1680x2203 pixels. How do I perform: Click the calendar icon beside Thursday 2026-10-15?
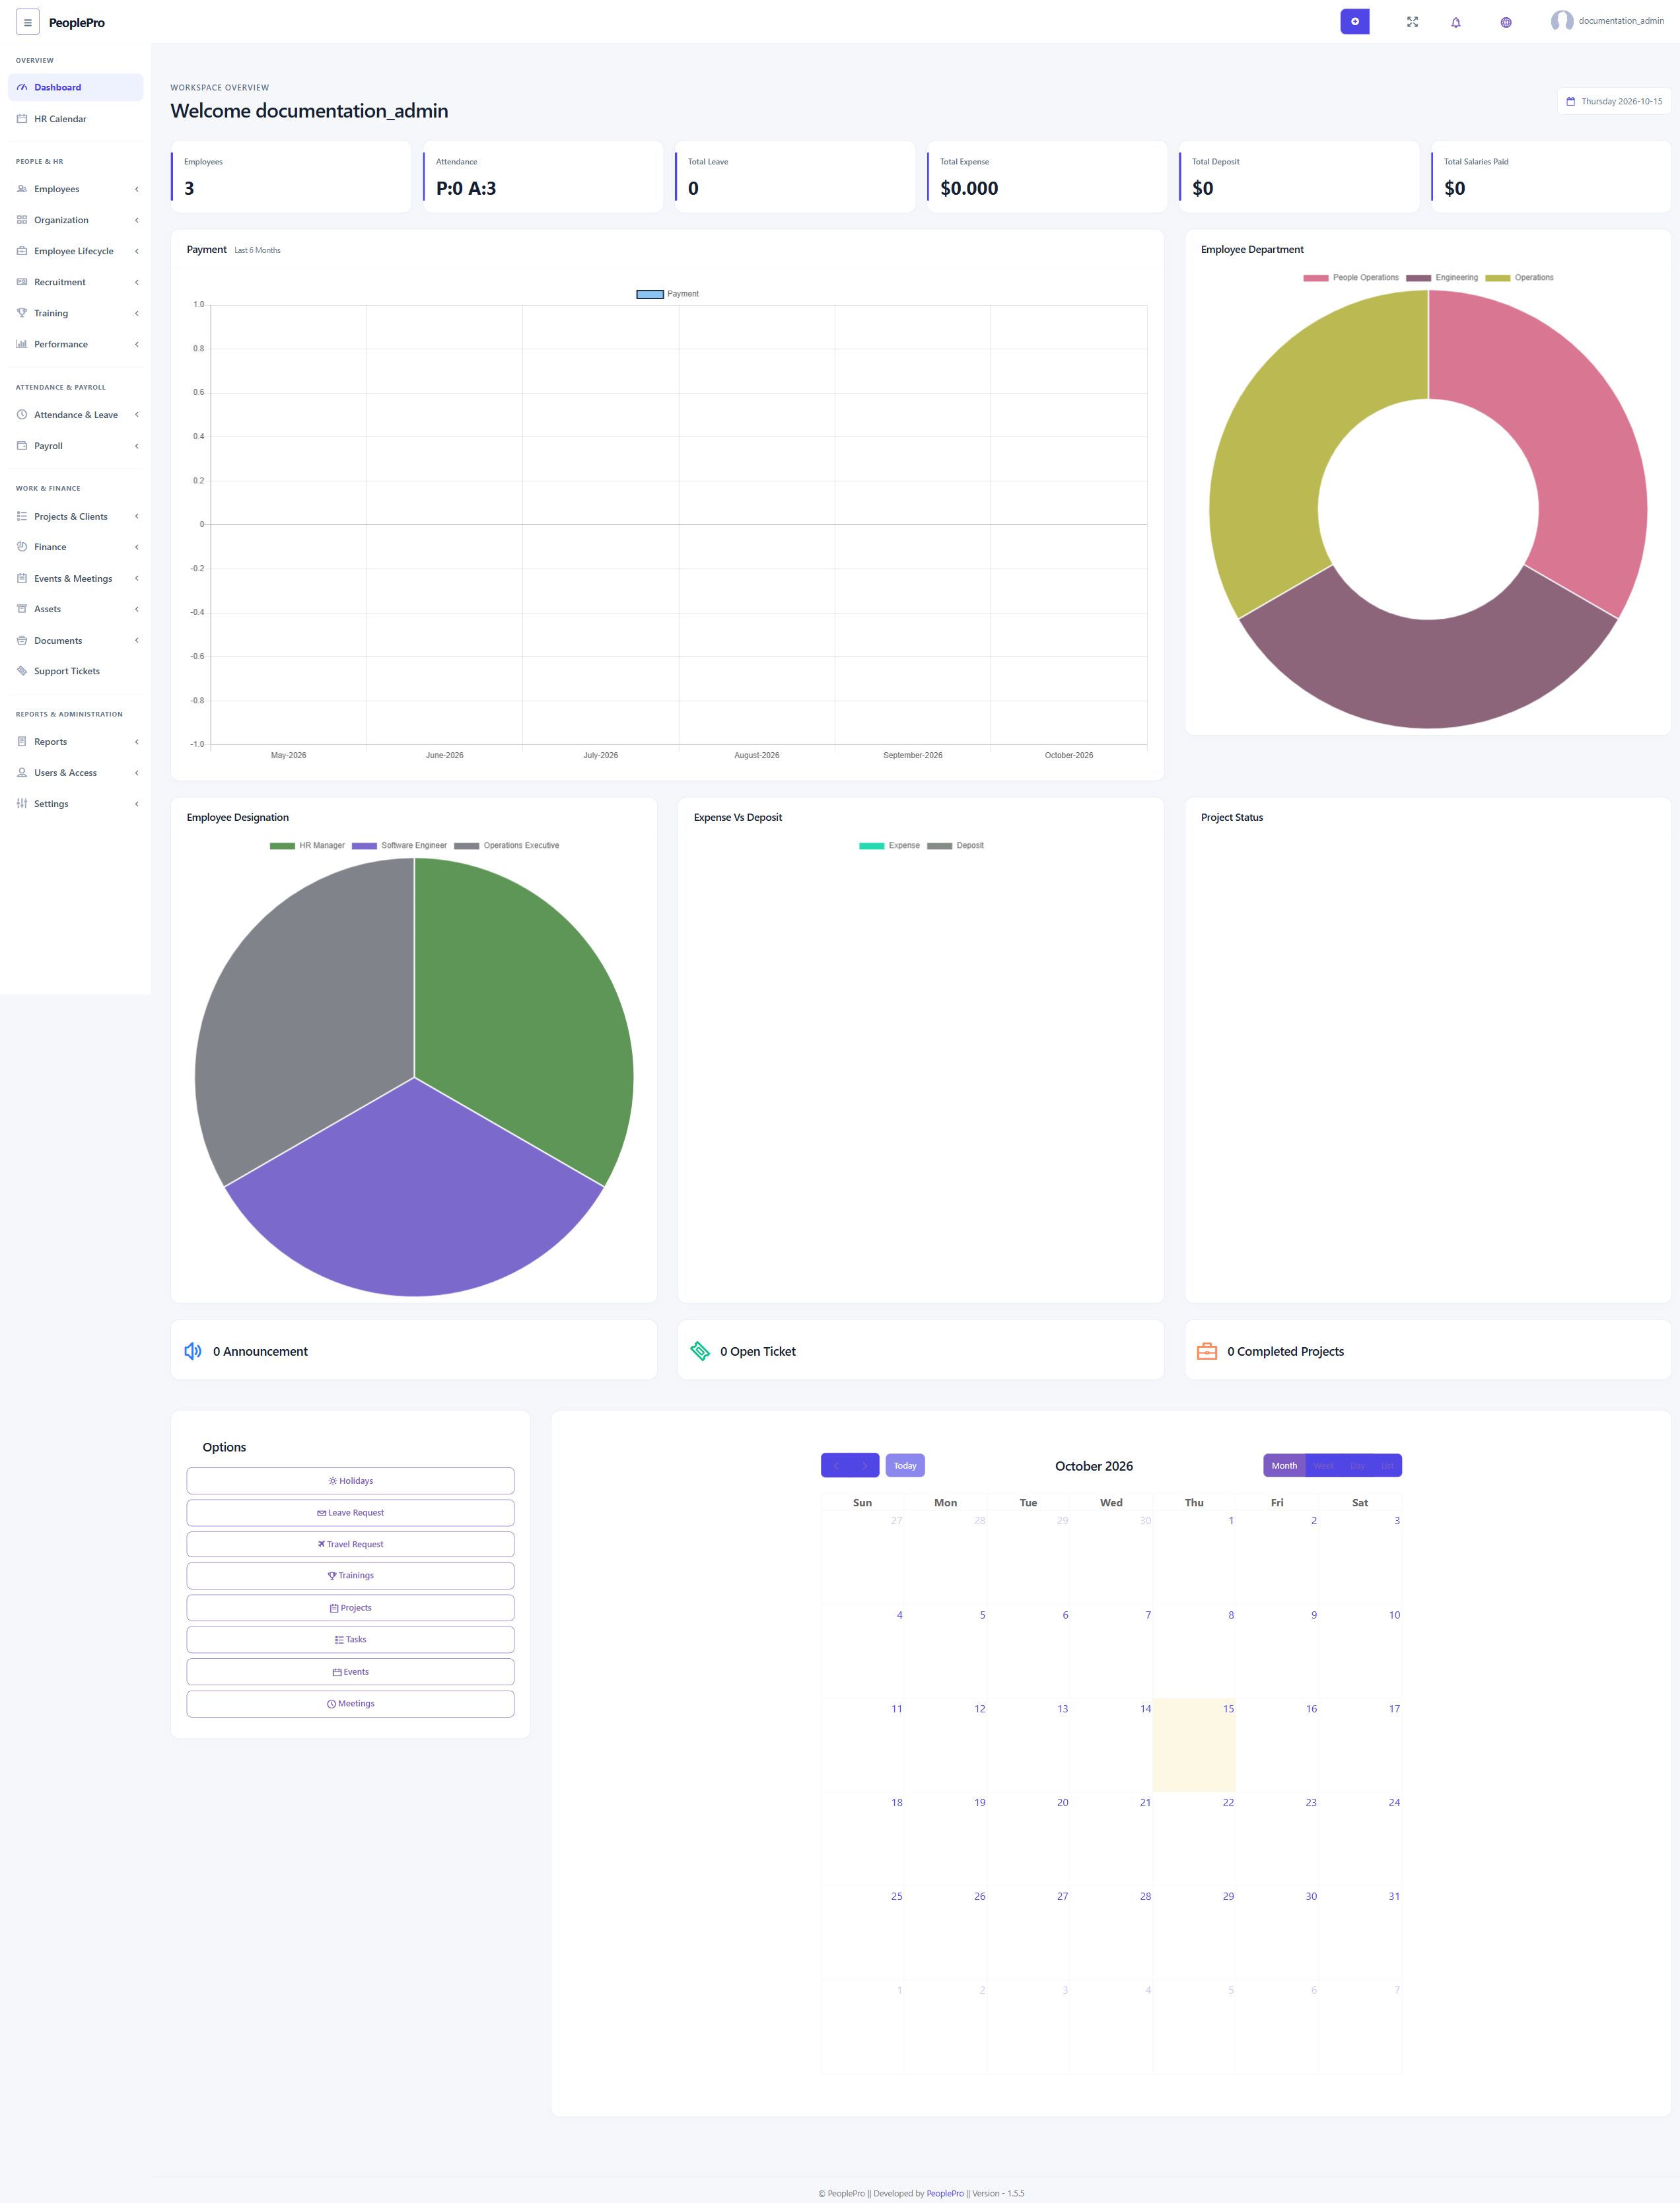1570,101
